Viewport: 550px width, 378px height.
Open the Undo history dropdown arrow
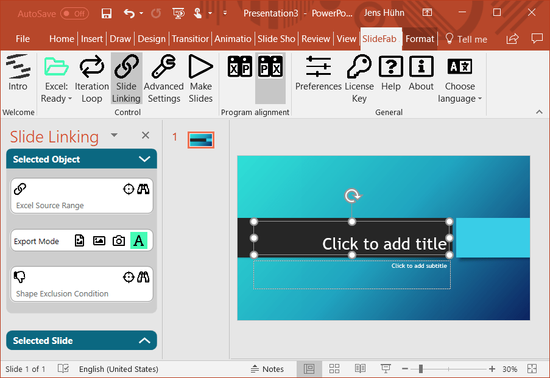click(x=141, y=13)
